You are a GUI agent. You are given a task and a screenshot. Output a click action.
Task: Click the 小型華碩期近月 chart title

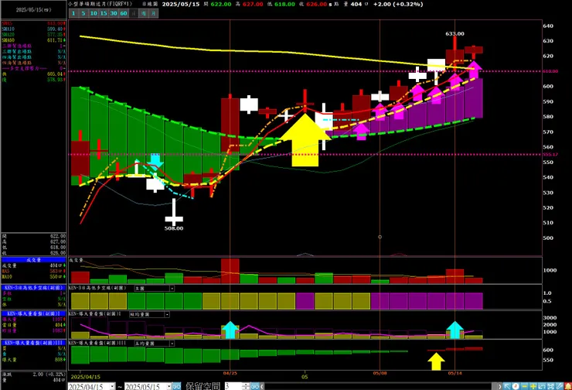pos(100,4)
